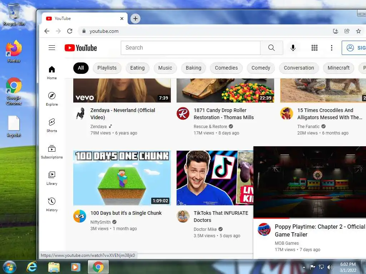Open the YouTube hamburger guide menu

[52, 48]
